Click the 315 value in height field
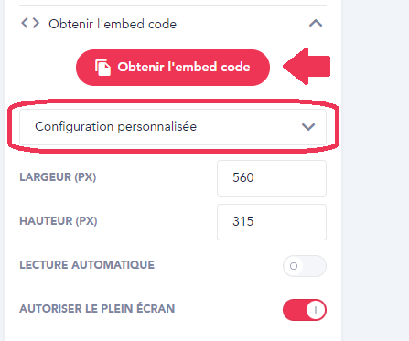 (x=243, y=221)
